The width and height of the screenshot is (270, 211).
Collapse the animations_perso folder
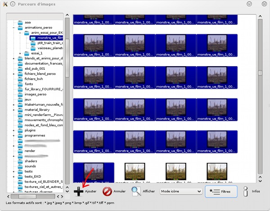click(x=13, y=27)
